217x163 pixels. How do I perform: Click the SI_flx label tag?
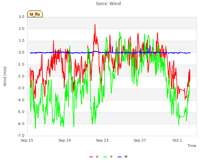[35, 14]
